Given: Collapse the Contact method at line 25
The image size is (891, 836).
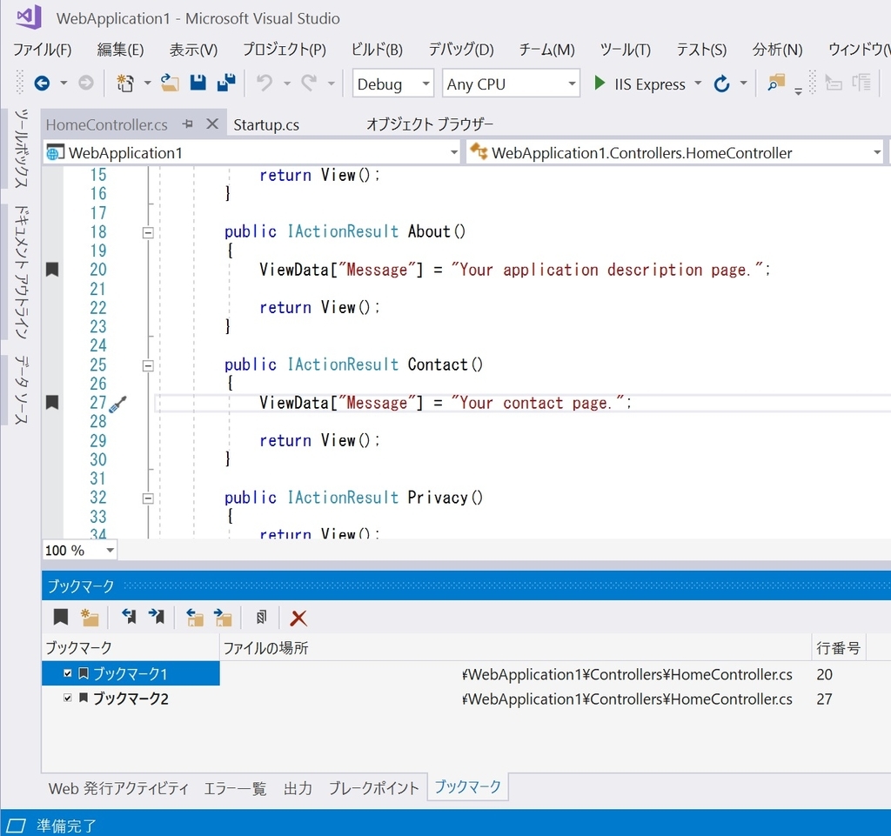Looking at the screenshot, I should click(148, 365).
